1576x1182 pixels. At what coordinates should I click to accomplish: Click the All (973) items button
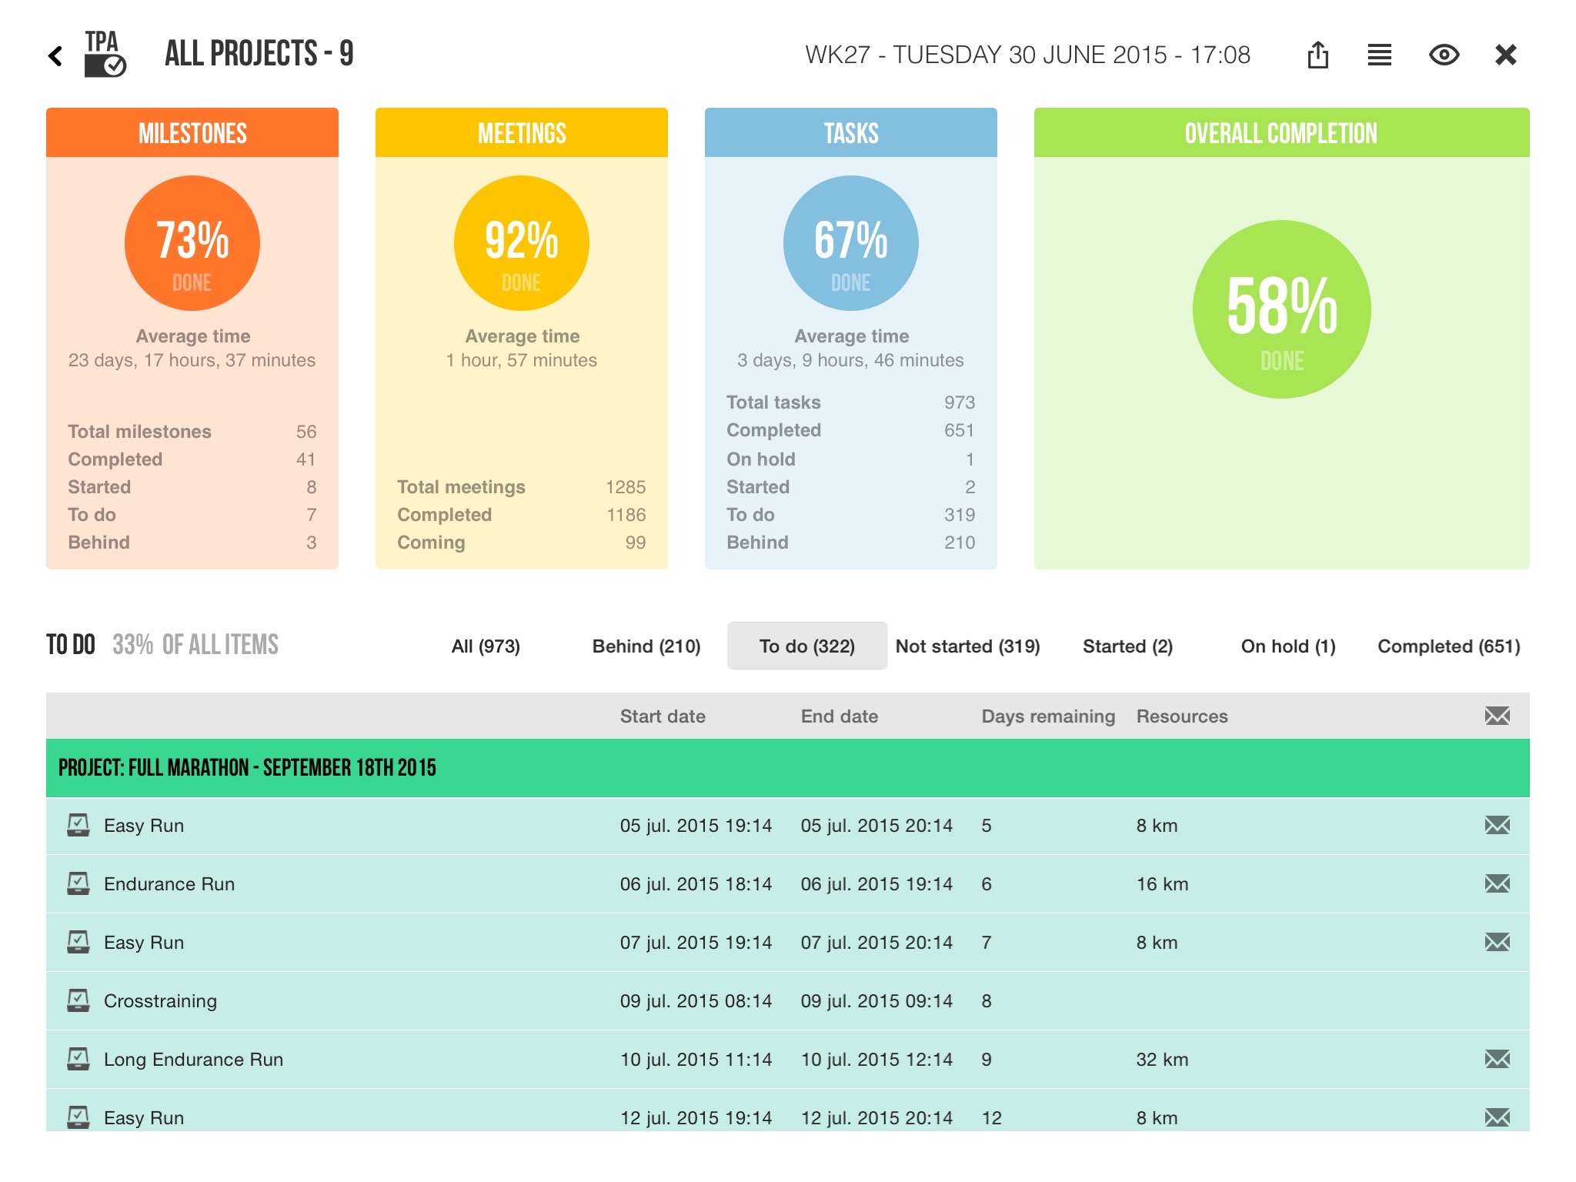click(484, 646)
